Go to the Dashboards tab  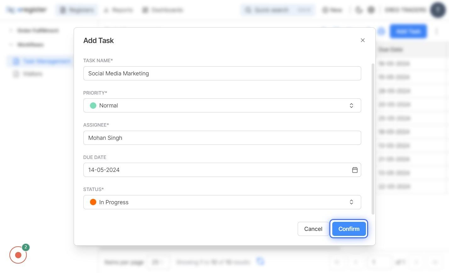[x=162, y=10]
